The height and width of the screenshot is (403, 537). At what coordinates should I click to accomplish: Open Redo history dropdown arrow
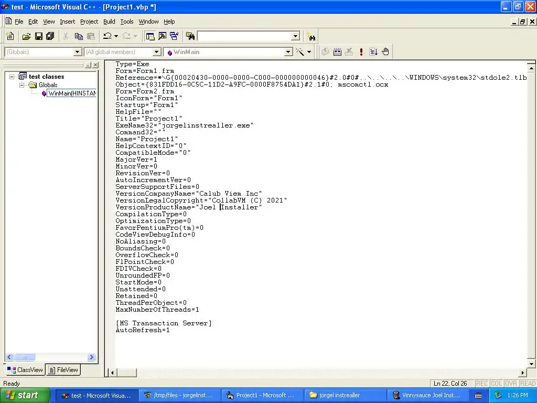[135, 36]
